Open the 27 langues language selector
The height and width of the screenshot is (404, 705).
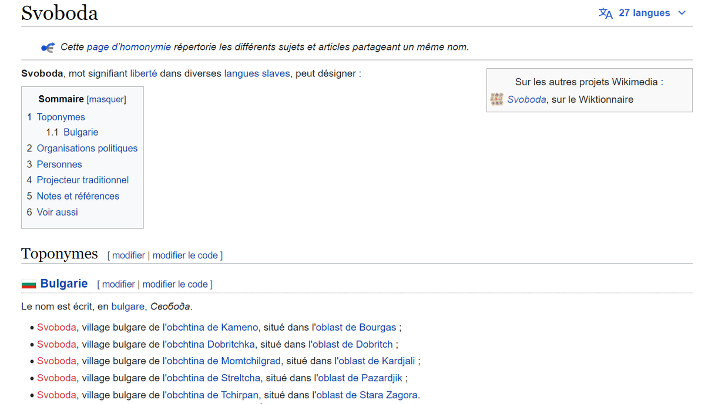click(642, 13)
